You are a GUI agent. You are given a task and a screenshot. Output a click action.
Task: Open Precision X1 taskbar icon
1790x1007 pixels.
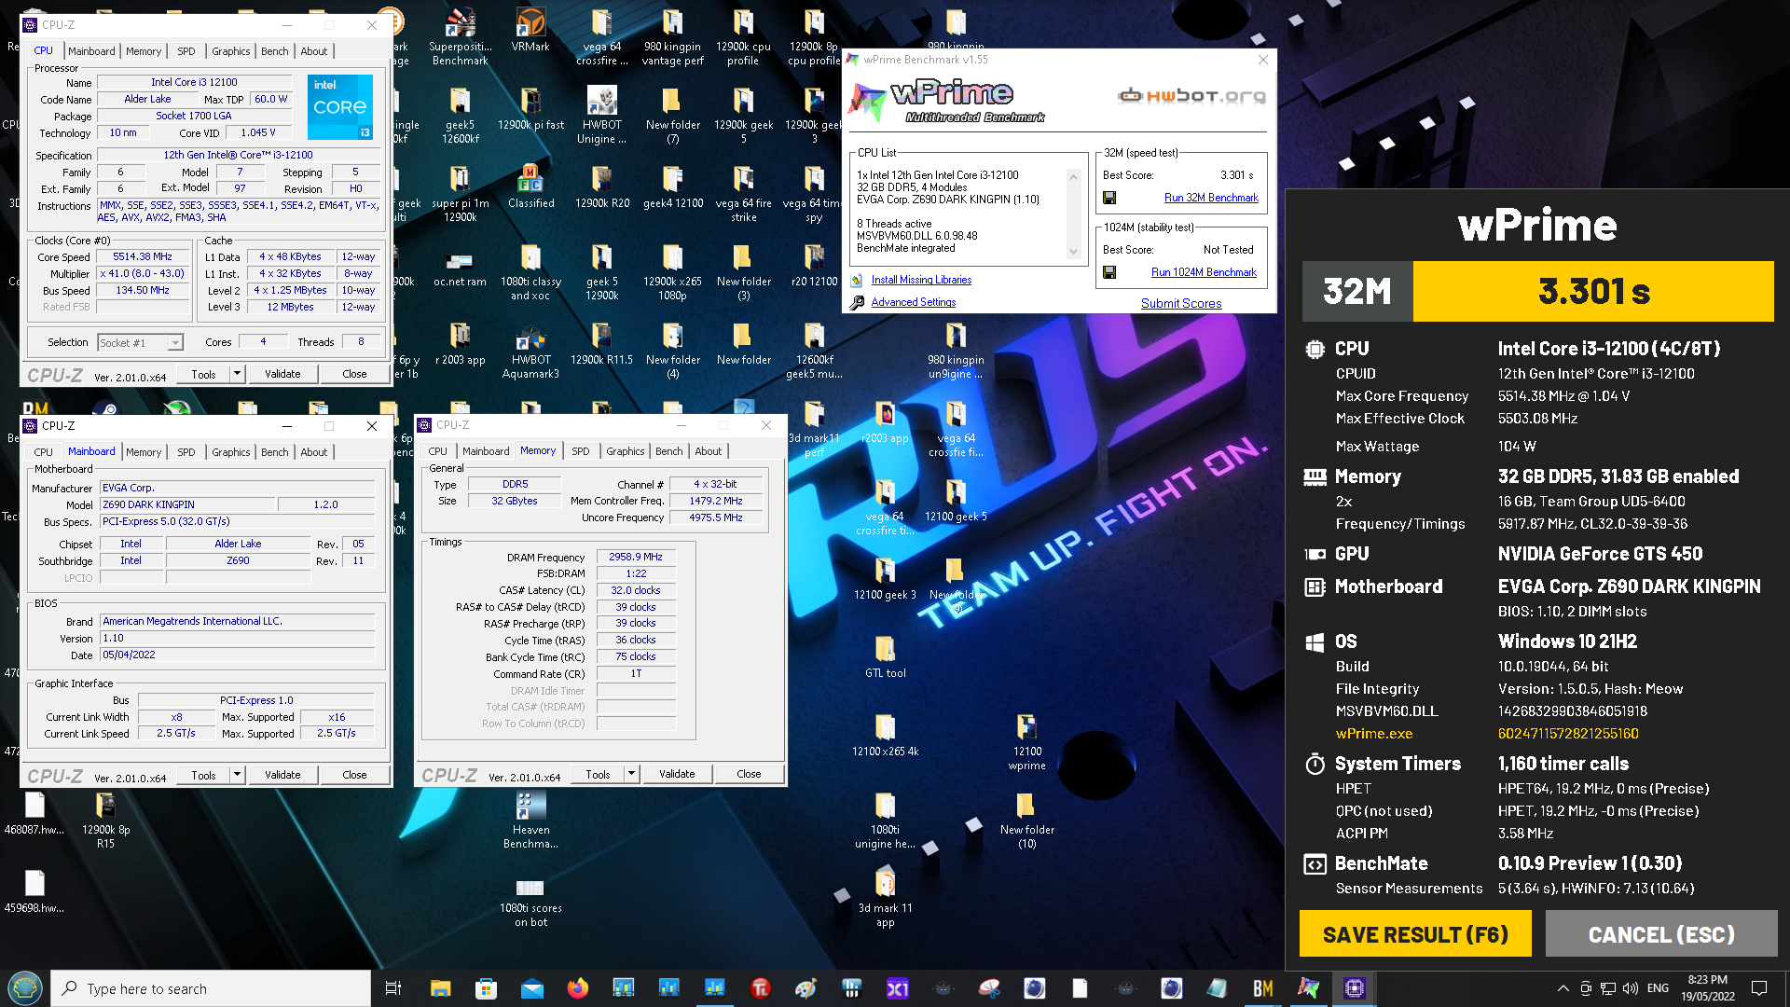tap(897, 988)
